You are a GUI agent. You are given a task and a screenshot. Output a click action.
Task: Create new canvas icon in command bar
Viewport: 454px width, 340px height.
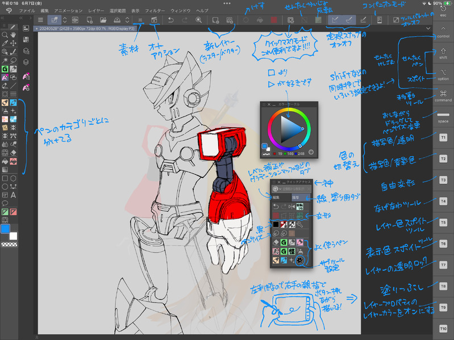89,20
